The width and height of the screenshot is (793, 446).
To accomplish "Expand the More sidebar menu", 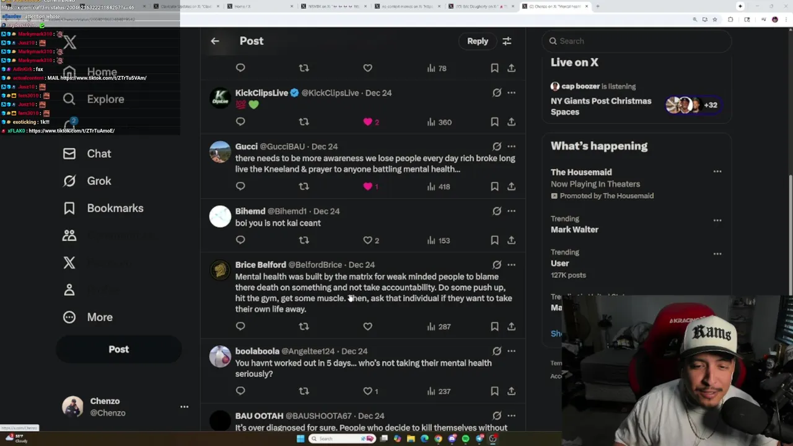I will pos(87,317).
